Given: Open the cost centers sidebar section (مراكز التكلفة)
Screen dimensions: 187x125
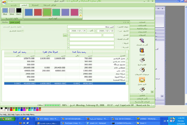Looking at the screenshot, I should (142, 29).
